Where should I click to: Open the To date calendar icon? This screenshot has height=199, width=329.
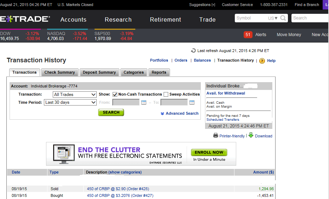[192, 102]
